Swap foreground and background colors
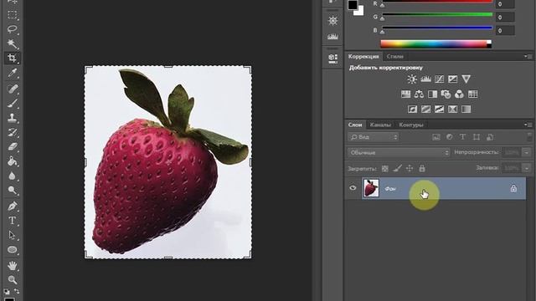 17,292
